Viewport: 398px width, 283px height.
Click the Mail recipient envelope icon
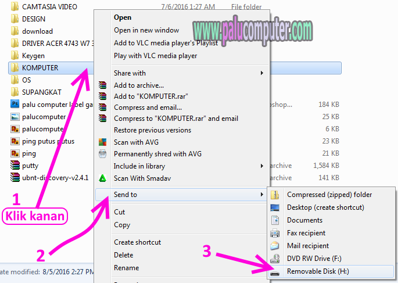click(275, 246)
